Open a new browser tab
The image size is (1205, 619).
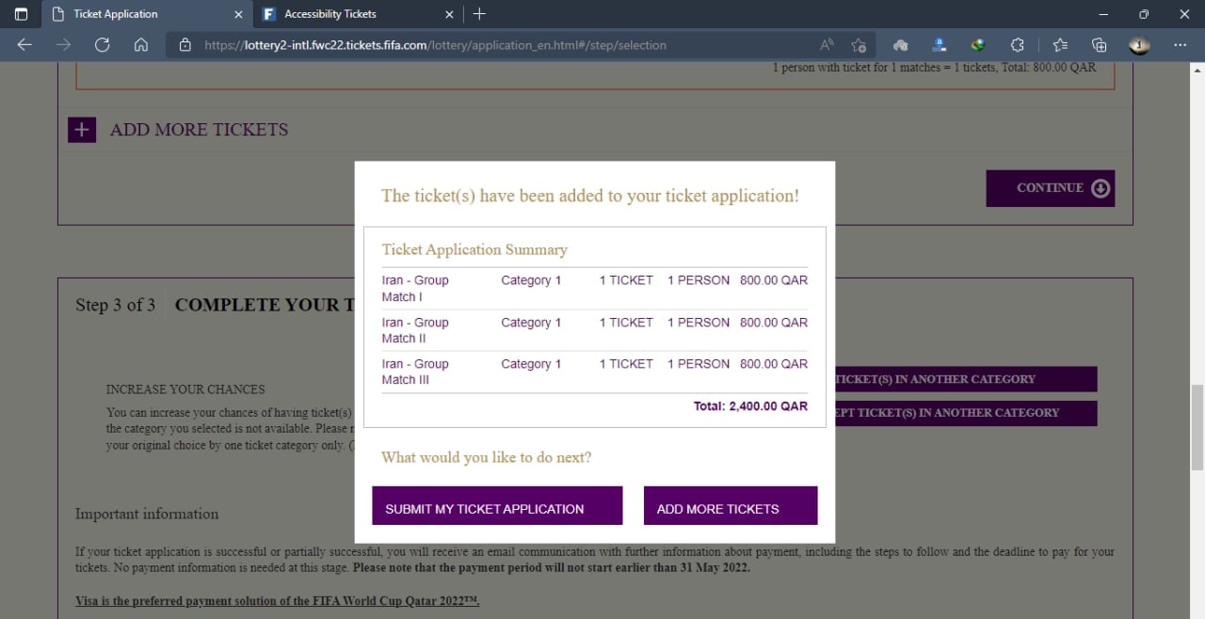coord(479,14)
